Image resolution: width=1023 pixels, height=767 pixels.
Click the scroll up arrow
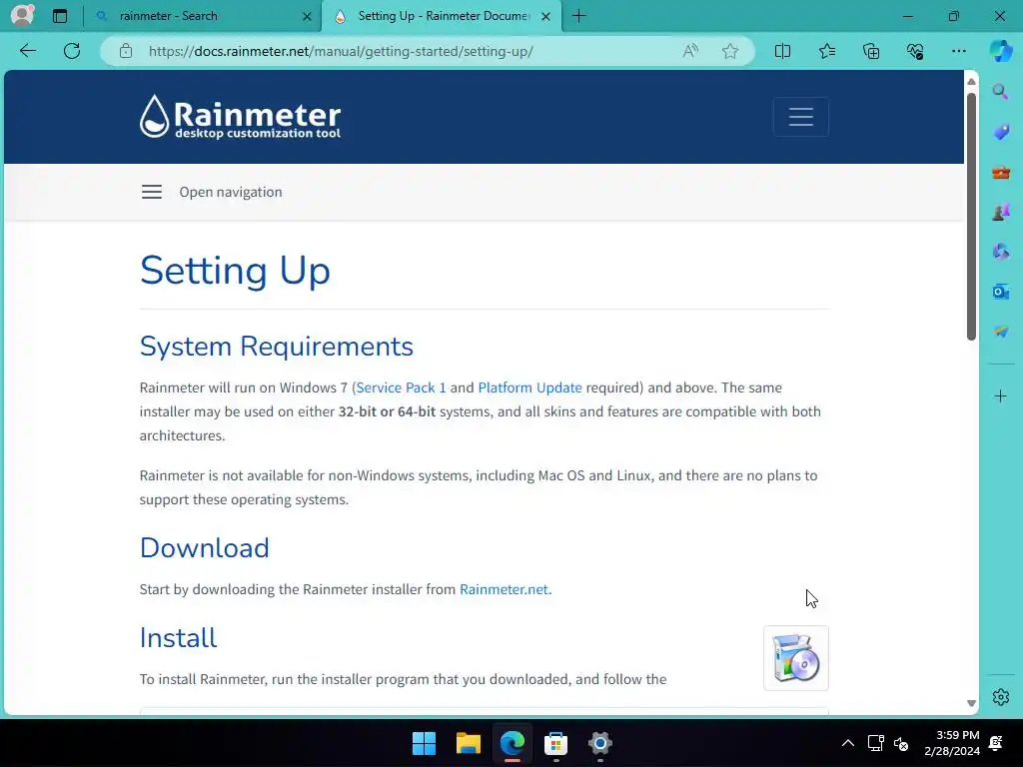coord(971,82)
